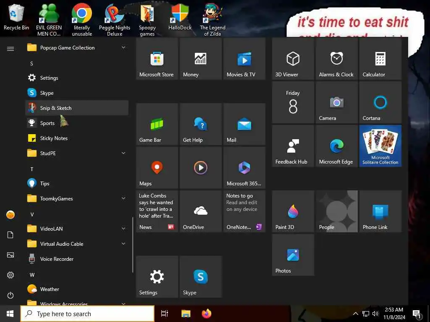Viewport: 430px width, 322px height.
Task: Launch the Microsoft Edge tile
Action: click(x=336, y=146)
